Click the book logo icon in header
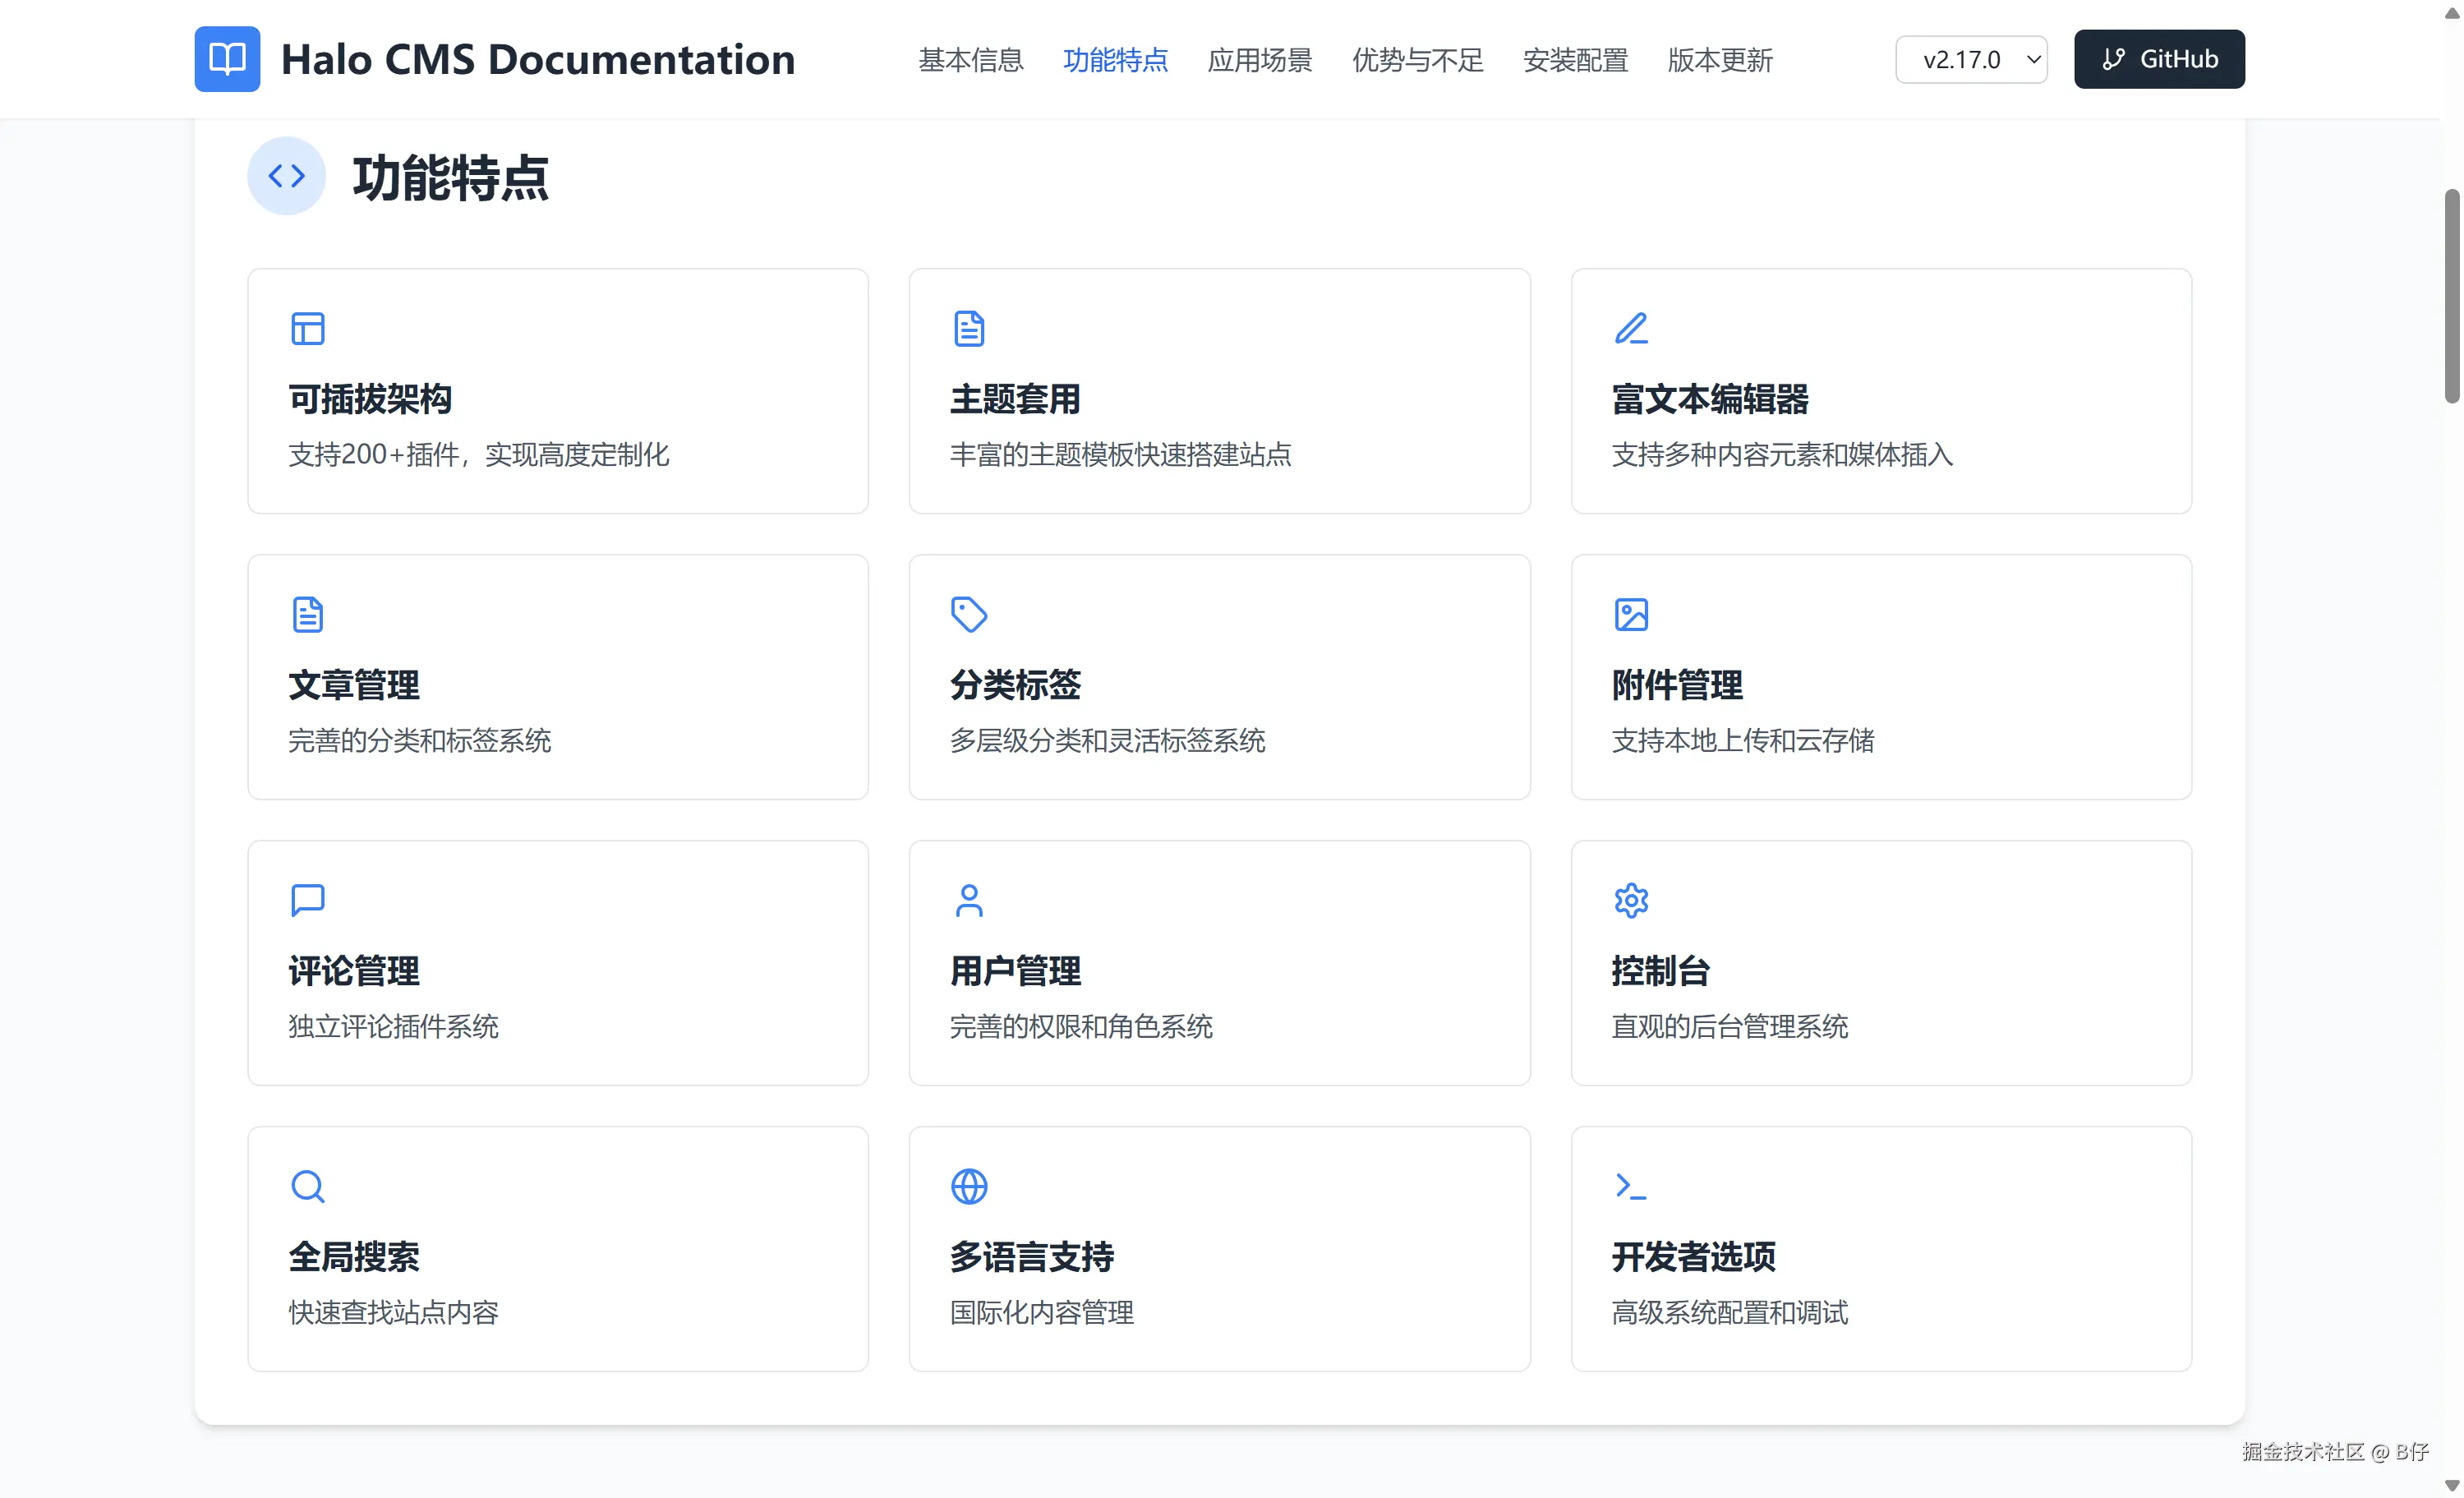Viewport: 2464px width, 1498px height. tap(227, 59)
